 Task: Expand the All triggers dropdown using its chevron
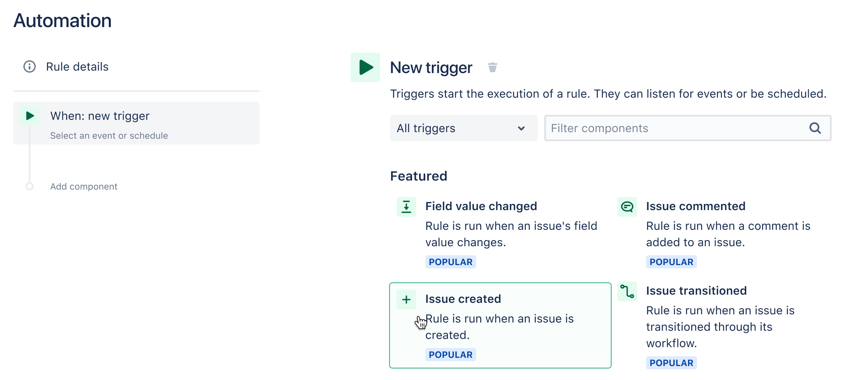pos(521,128)
